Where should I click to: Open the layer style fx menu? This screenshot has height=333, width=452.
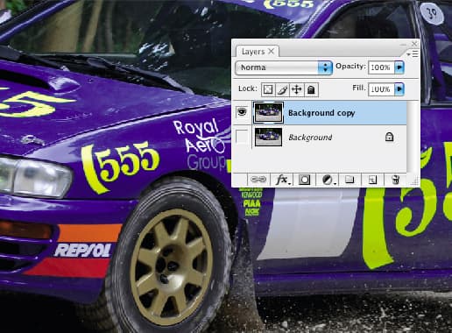(283, 180)
